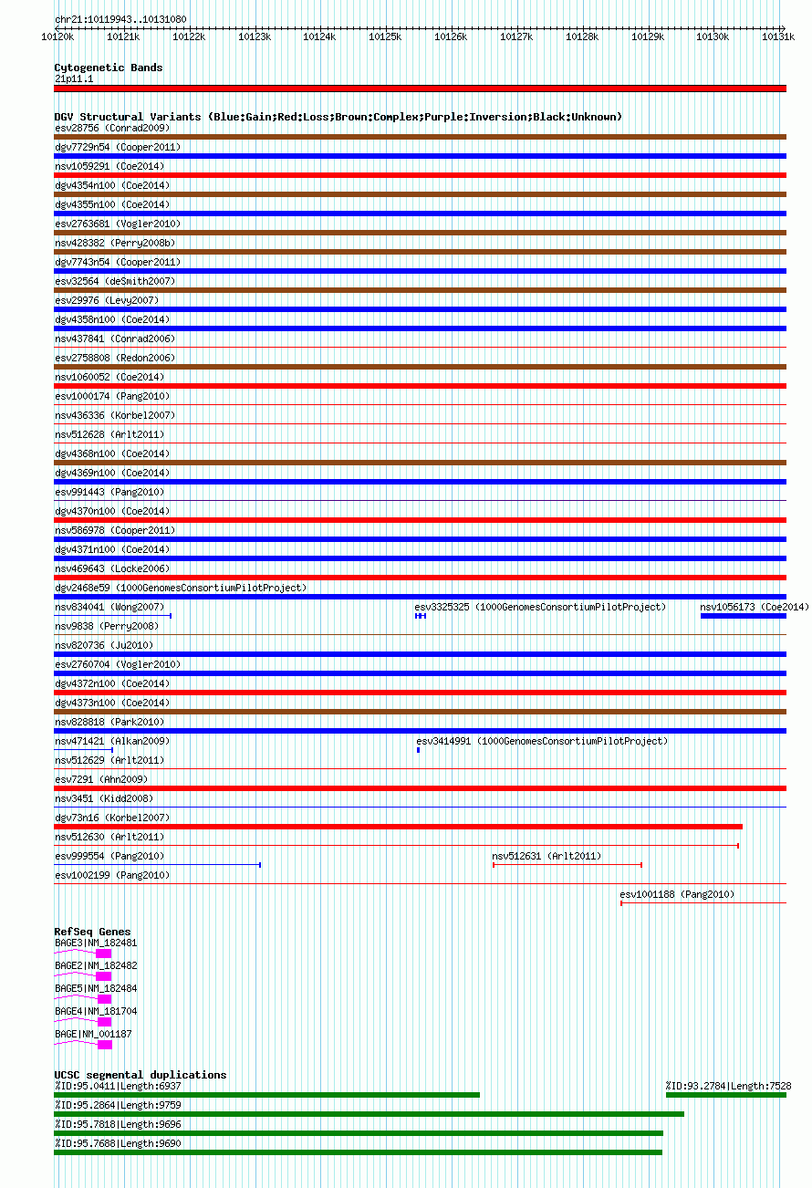Click the %ID:95.7818|Length:9696 duplication label
Viewport: 812px width, 1188px height.
118,1124
